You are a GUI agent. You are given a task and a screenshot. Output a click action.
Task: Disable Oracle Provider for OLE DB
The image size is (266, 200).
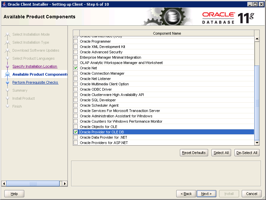point(75,132)
